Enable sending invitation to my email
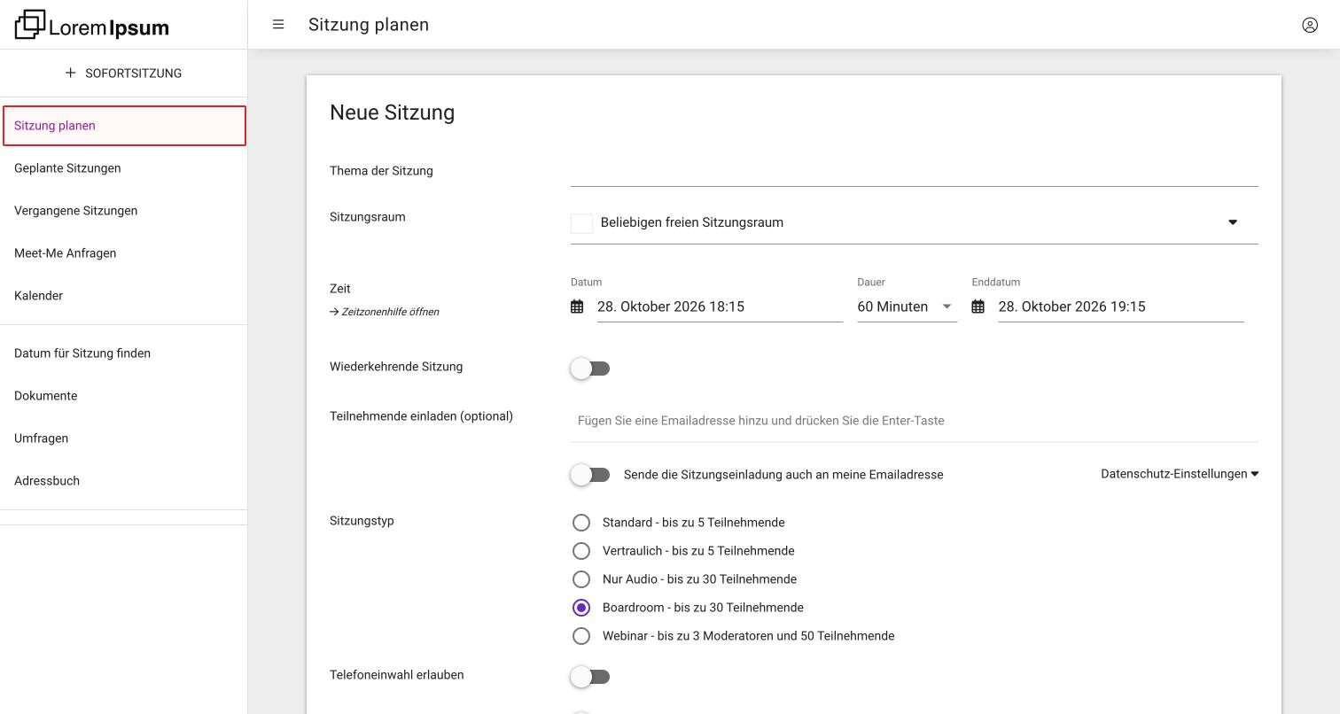 coord(590,475)
